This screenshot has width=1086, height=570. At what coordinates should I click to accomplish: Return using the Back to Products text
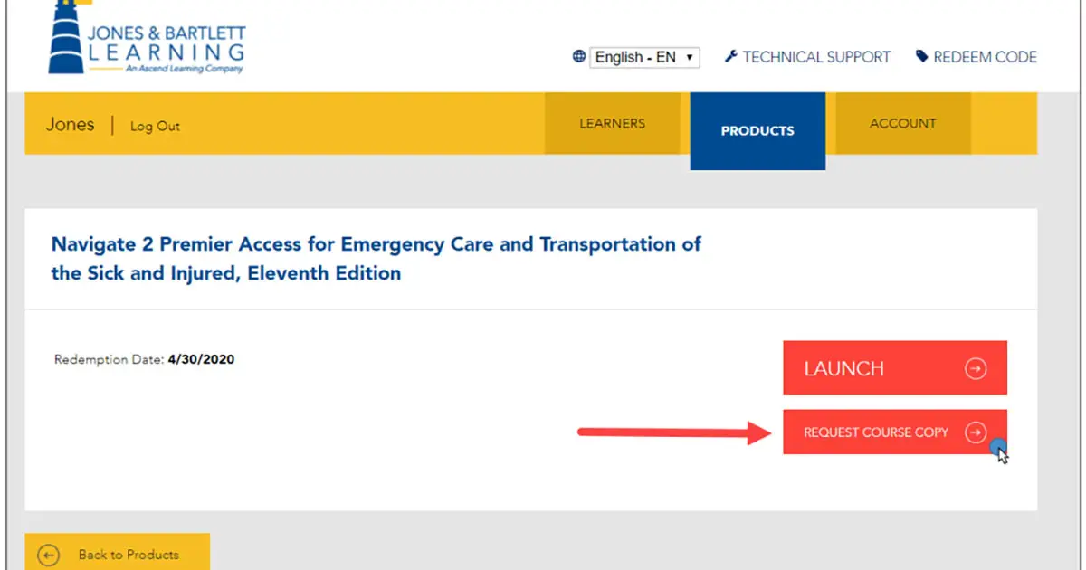click(x=129, y=555)
